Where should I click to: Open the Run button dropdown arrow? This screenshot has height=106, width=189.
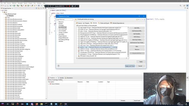[16, 6]
